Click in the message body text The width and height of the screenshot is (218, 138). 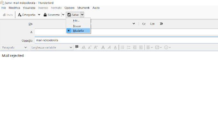tap(13, 56)
